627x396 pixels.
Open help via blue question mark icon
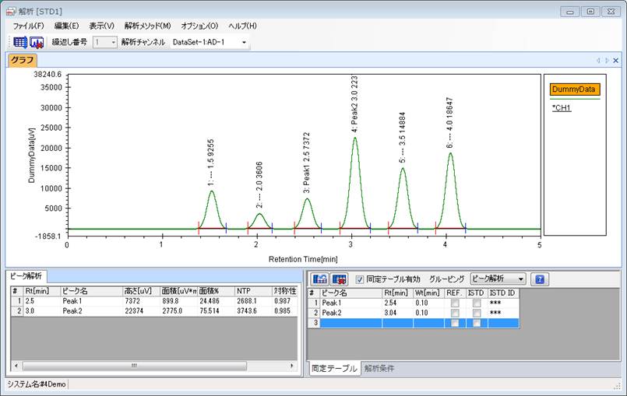click(538, 279)
